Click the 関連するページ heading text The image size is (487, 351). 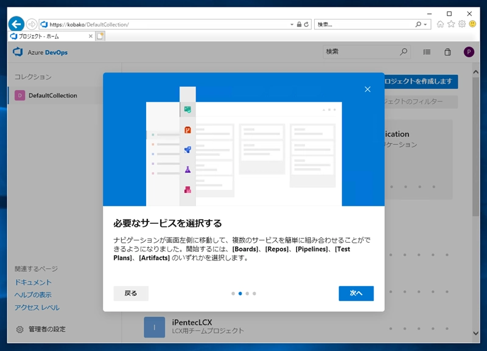36,269
